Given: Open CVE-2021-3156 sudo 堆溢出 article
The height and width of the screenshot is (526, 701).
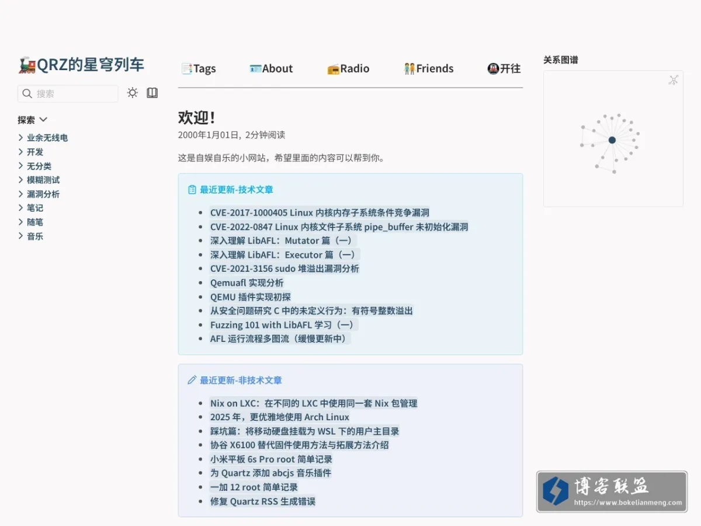Looking at the screenshot, I should pyautogui.click(x=284, y=269).
